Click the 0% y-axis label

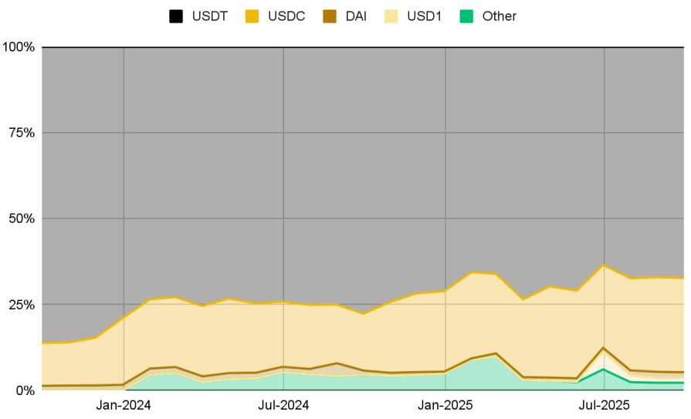click(25, 390)
